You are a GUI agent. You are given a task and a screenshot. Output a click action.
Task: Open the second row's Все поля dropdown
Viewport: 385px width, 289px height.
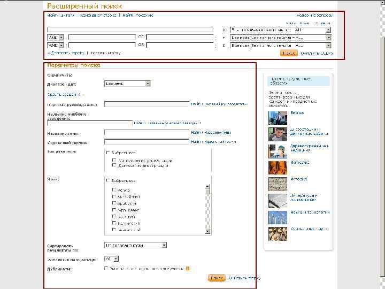point(280,38)
